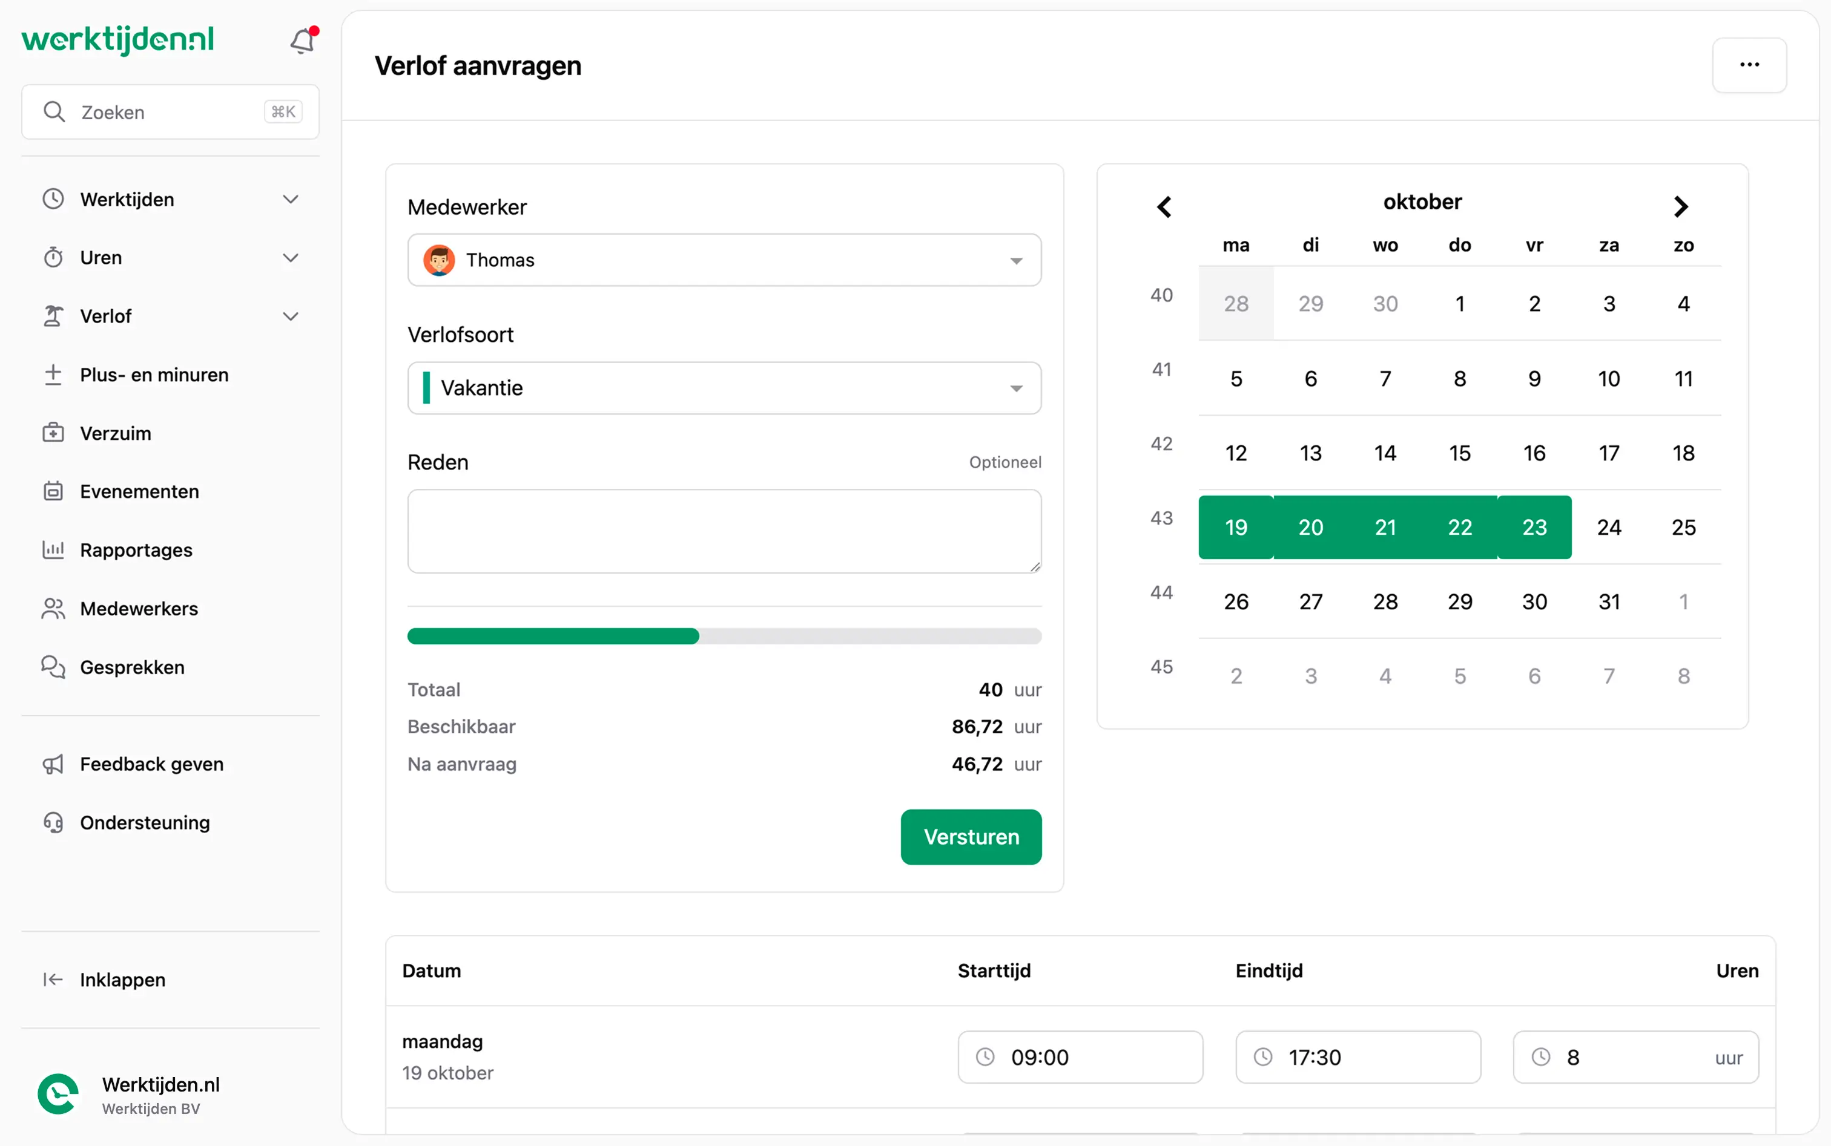Edit the 09:00 Starttijd field
This screenshot has width=1831, height=1146.
coord(1080,1056)
